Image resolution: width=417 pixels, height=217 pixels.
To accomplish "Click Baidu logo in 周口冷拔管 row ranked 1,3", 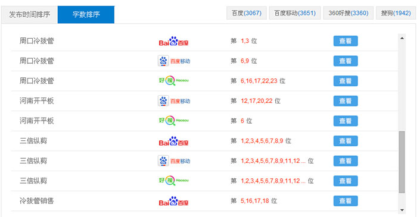I will click(173, 41).
